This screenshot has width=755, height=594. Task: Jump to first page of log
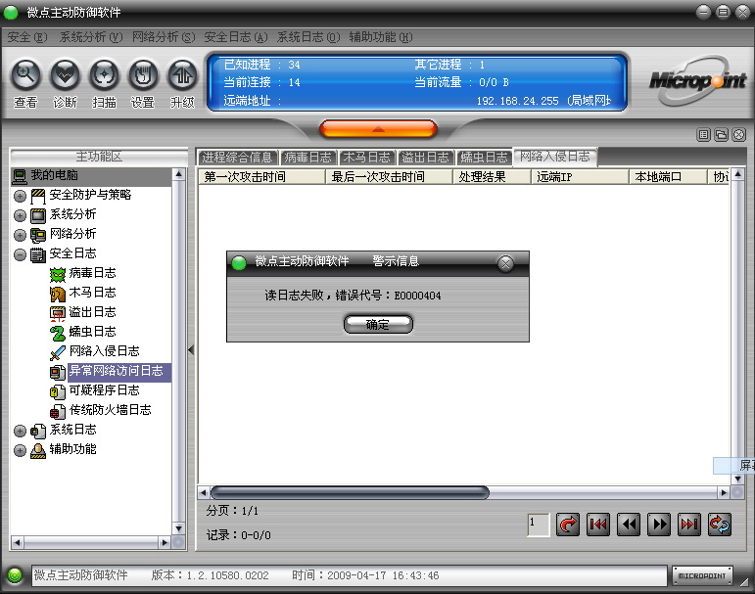coord(598,525)
